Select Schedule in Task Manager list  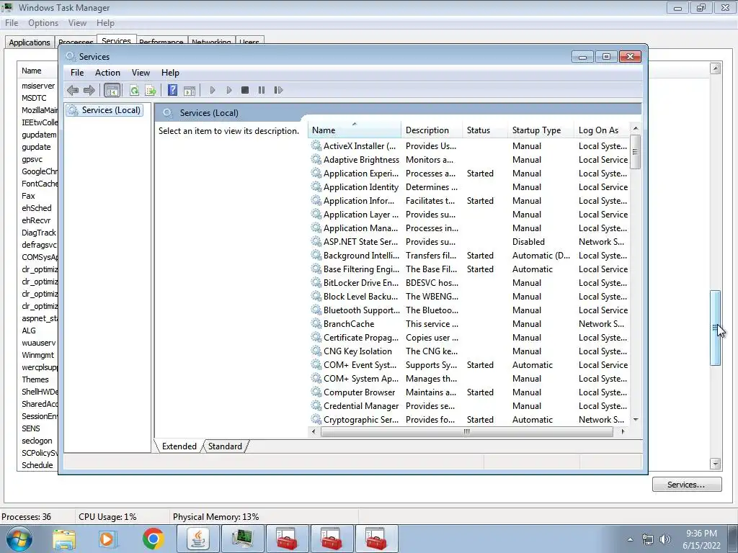click(x=37, y=465)
